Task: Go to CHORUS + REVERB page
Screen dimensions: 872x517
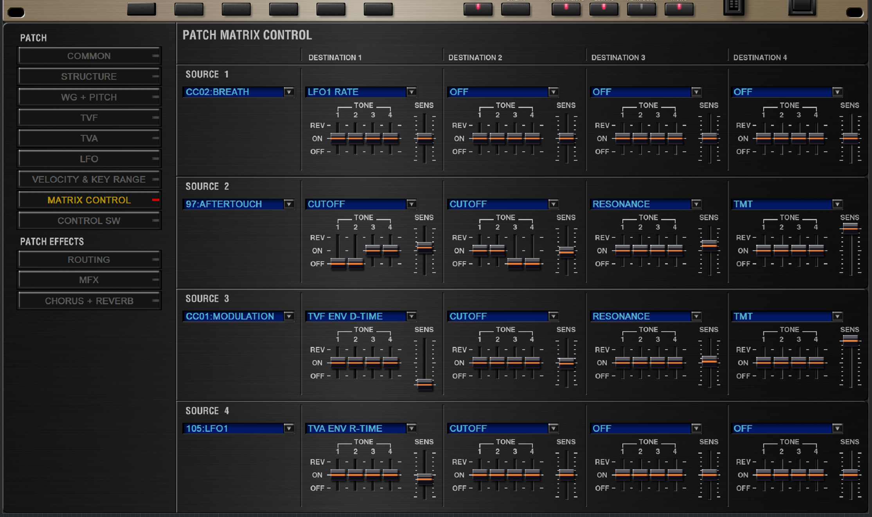Action: [89, 301]
